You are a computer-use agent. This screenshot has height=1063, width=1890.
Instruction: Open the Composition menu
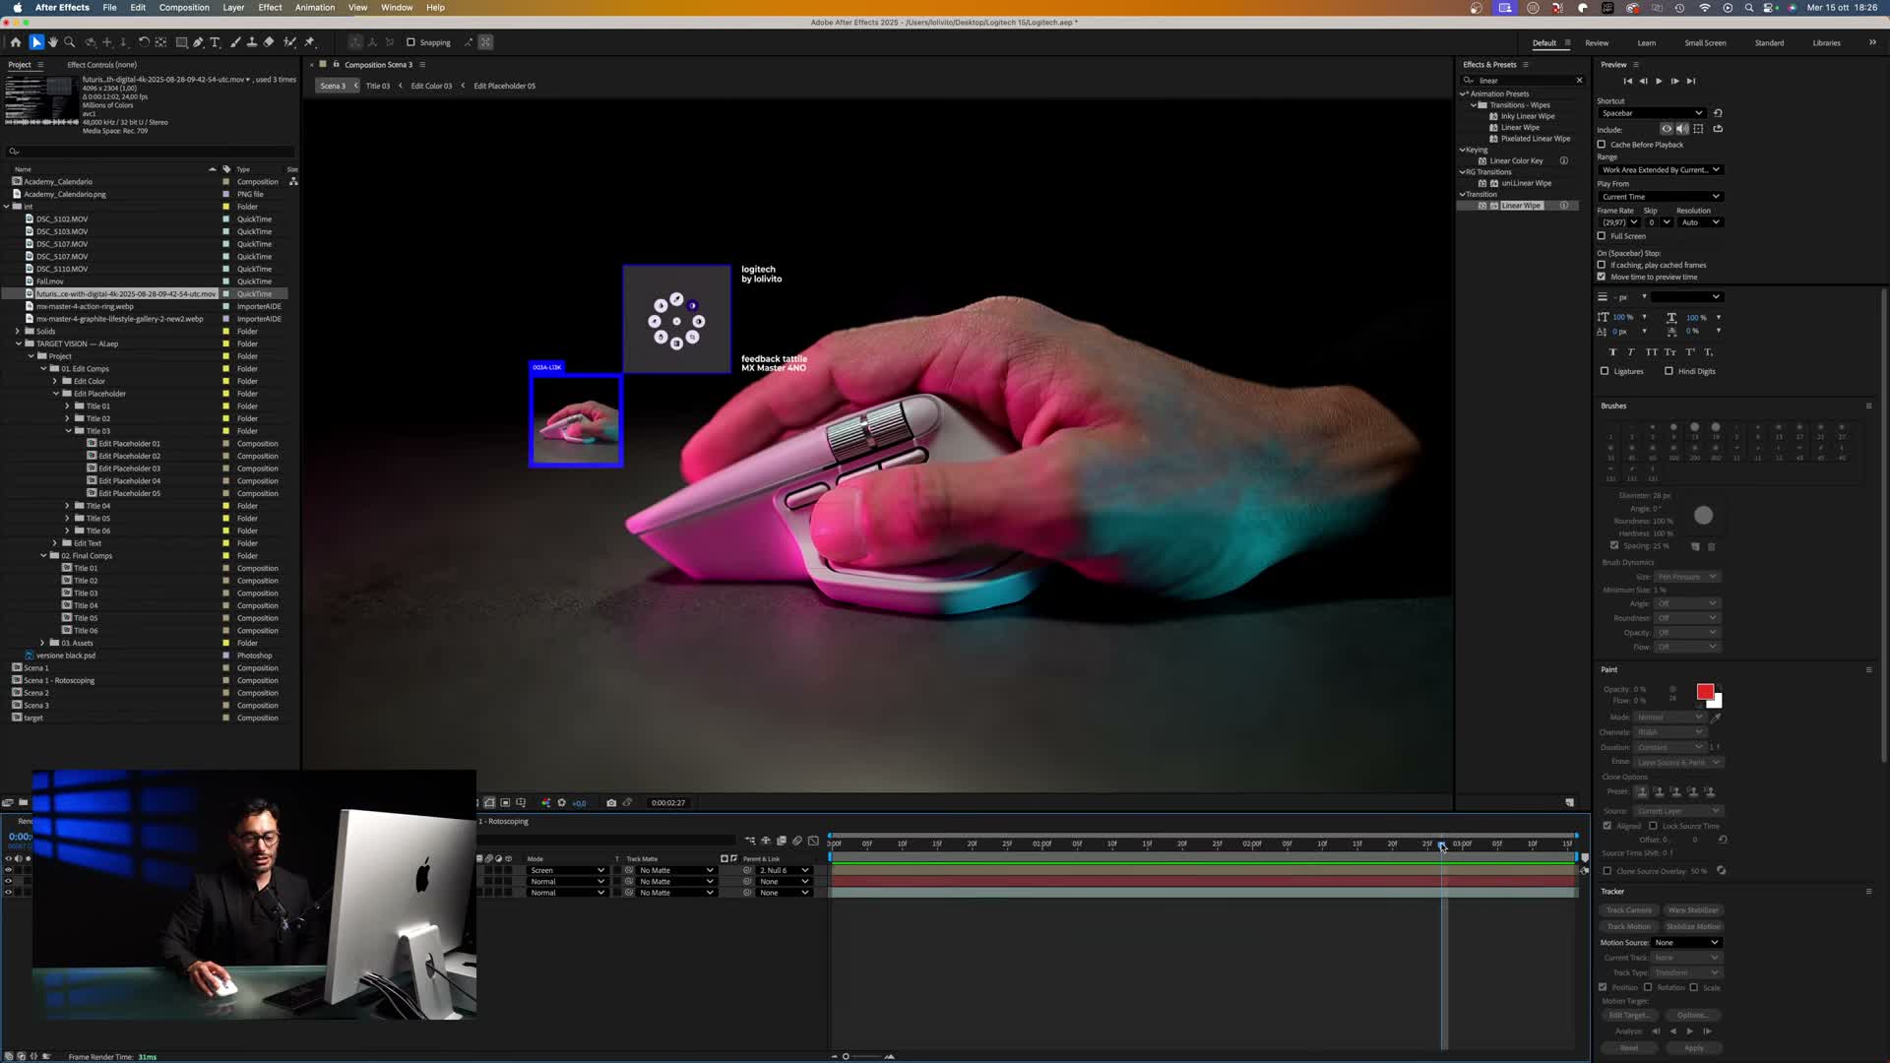[184, 7]
